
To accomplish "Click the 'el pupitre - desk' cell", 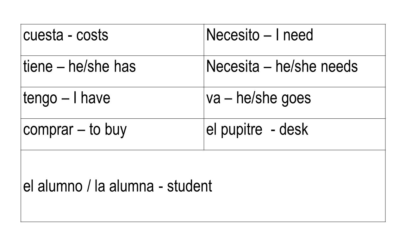I will point(295,134).
